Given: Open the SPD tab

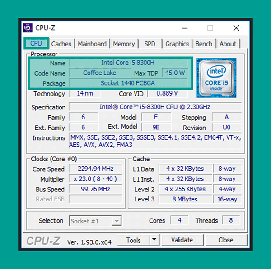Looking at the screenshot, I should [150, 44].
